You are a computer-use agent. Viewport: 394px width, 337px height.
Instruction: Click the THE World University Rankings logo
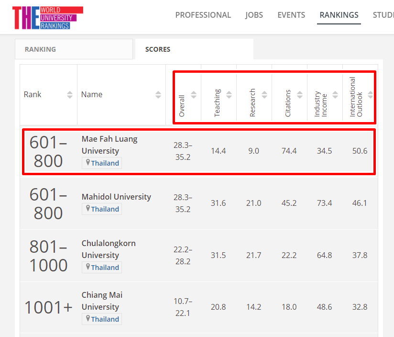pos(48,18)
